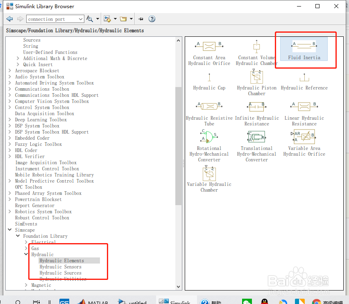Select Embedded Coder tree item
Image resolution: width=349 pixels, height=304 pixels.
[32, 138]
